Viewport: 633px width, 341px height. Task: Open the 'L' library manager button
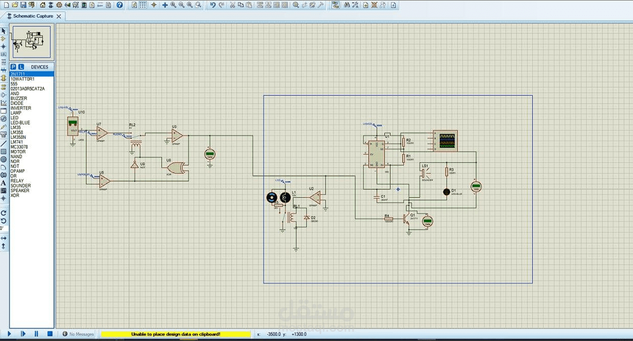[21, 67]
